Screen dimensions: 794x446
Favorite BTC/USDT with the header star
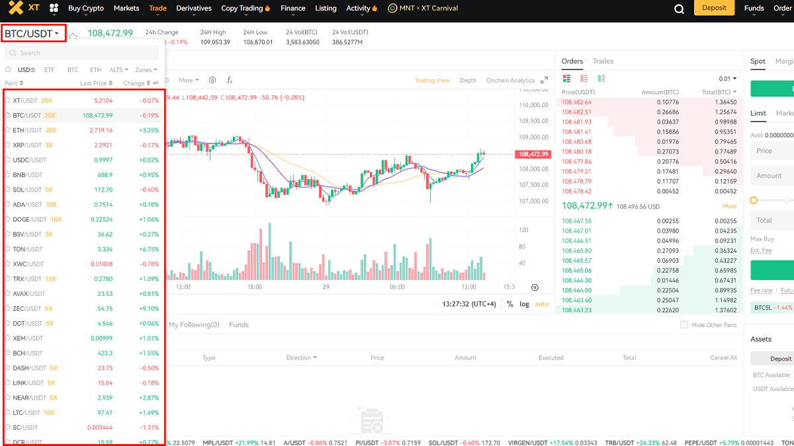pos(73,36)
